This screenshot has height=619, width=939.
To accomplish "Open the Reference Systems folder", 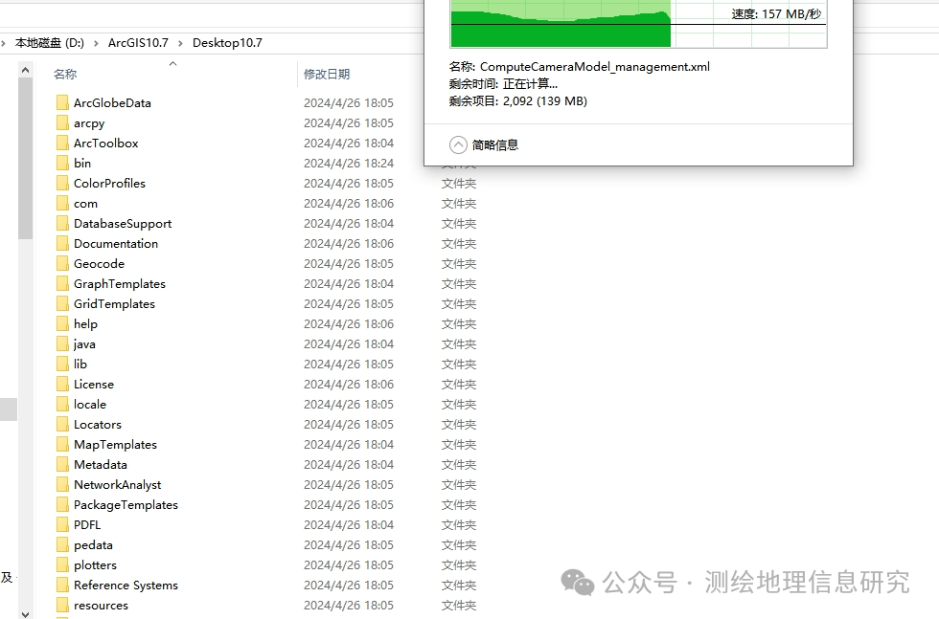I will (x=126, y=585).
